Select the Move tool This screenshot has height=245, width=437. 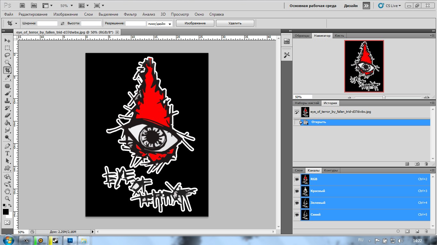7,41
